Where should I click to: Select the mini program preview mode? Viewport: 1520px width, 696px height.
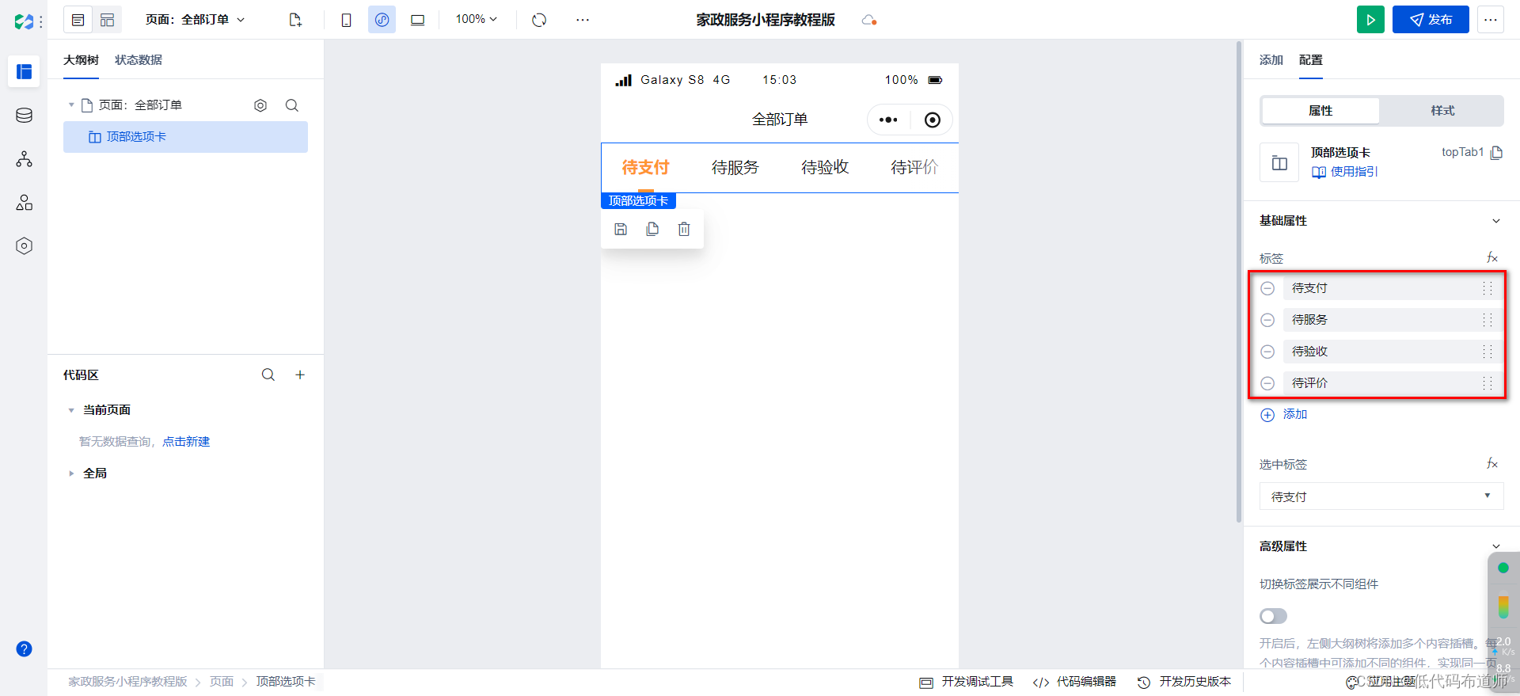tap(382, 20)
